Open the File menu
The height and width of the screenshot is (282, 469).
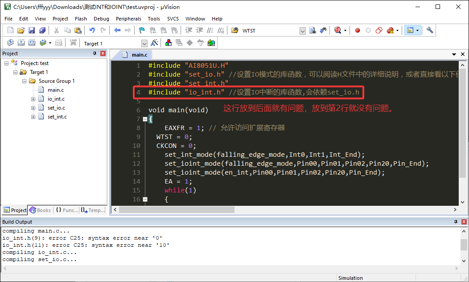click(x=8, y=19)
